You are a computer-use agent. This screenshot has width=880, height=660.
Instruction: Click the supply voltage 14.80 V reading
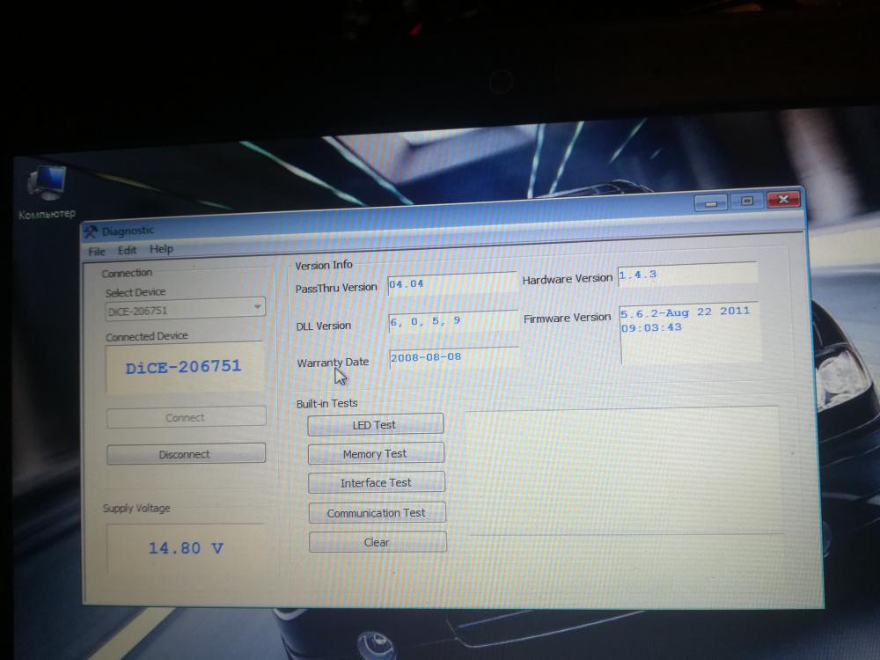pos(186,547)
